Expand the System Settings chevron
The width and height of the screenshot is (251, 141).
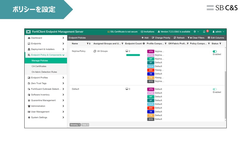coord(63,117)
